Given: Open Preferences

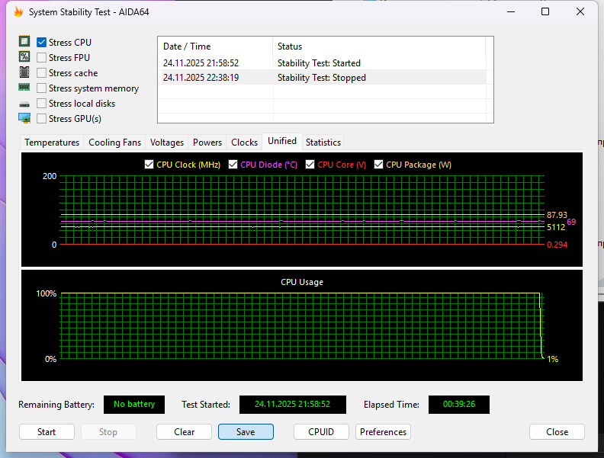Looking at the screenshot, I should click(x=383, y=432).
